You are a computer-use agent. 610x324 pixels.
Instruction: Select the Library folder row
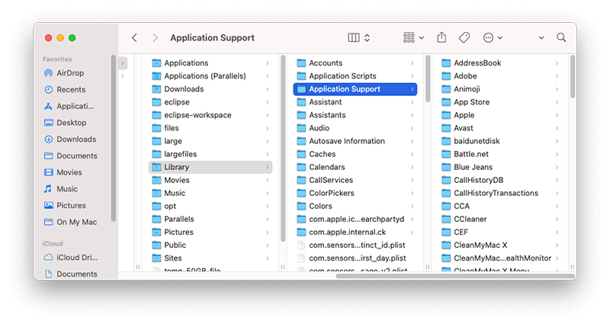tap(210, 167)
